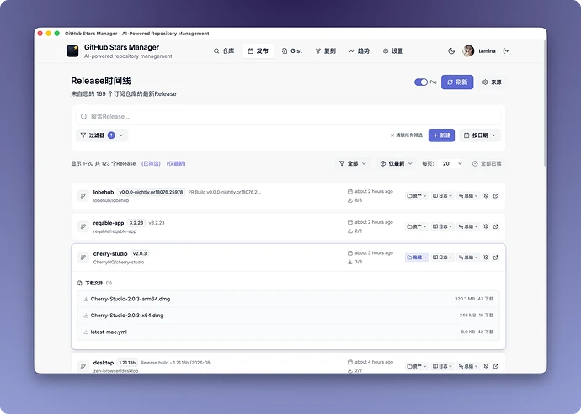Open the 设置 settings tab
The width and height of the screenshot is (581, 414).
point(393,50)
